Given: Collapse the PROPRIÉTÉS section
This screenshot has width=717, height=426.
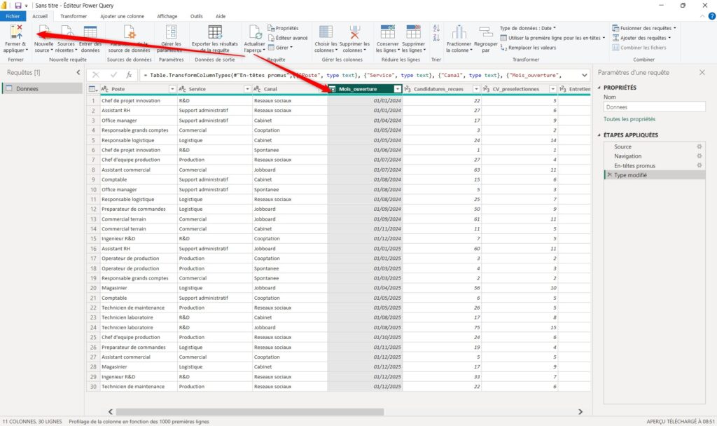Looking at the screenshot, I should click(x=599, y=88).
